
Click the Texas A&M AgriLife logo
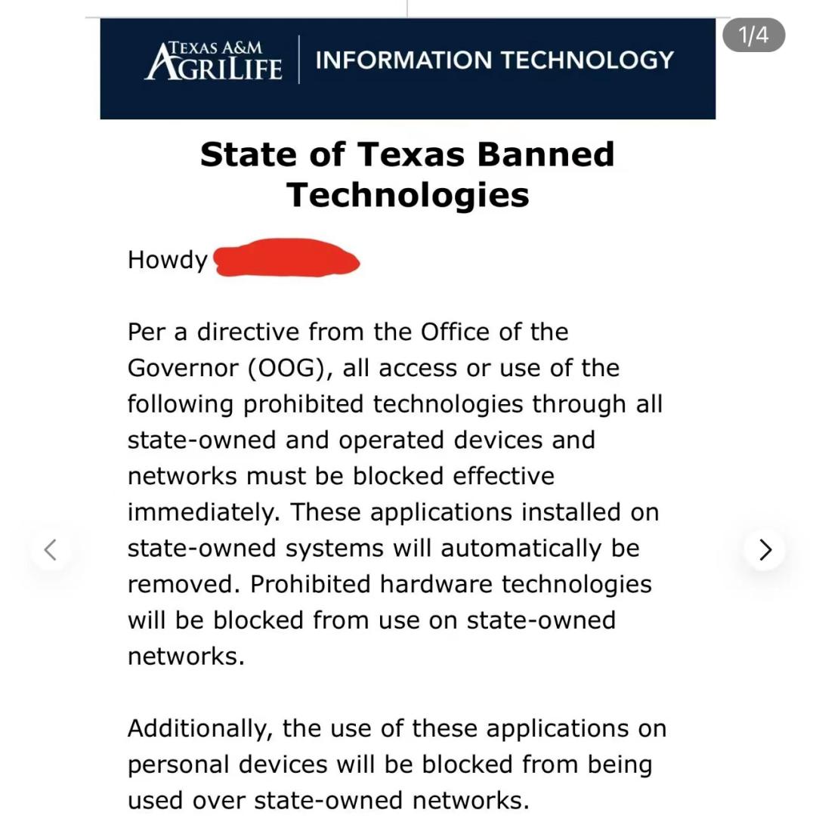214,59
